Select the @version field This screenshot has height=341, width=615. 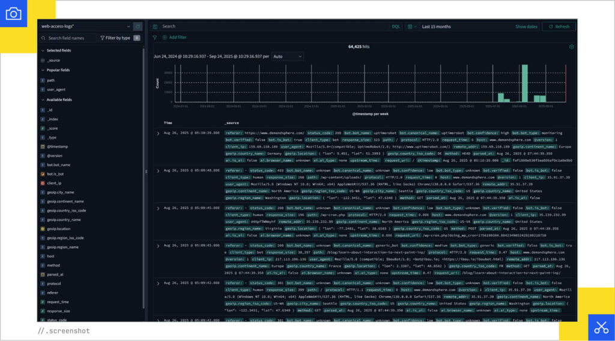pyautogui.click(x=55, y=156)
